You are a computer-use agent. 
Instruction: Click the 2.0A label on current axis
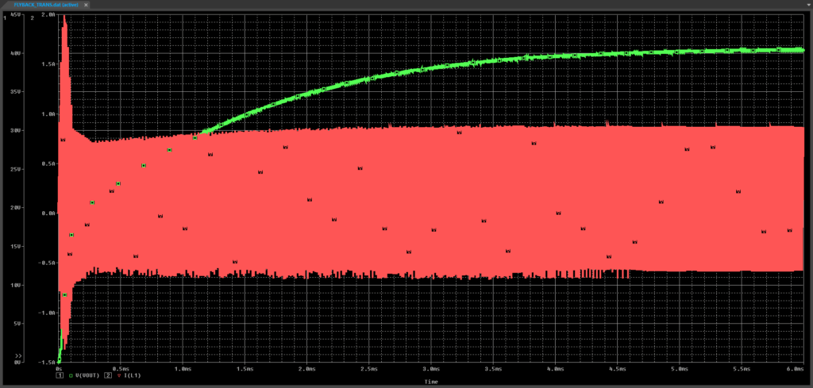coord(48,14)
